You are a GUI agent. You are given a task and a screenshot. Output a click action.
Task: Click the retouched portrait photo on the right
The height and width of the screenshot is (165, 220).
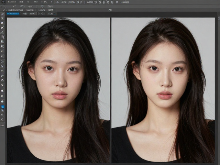click(x=163, y=90)
